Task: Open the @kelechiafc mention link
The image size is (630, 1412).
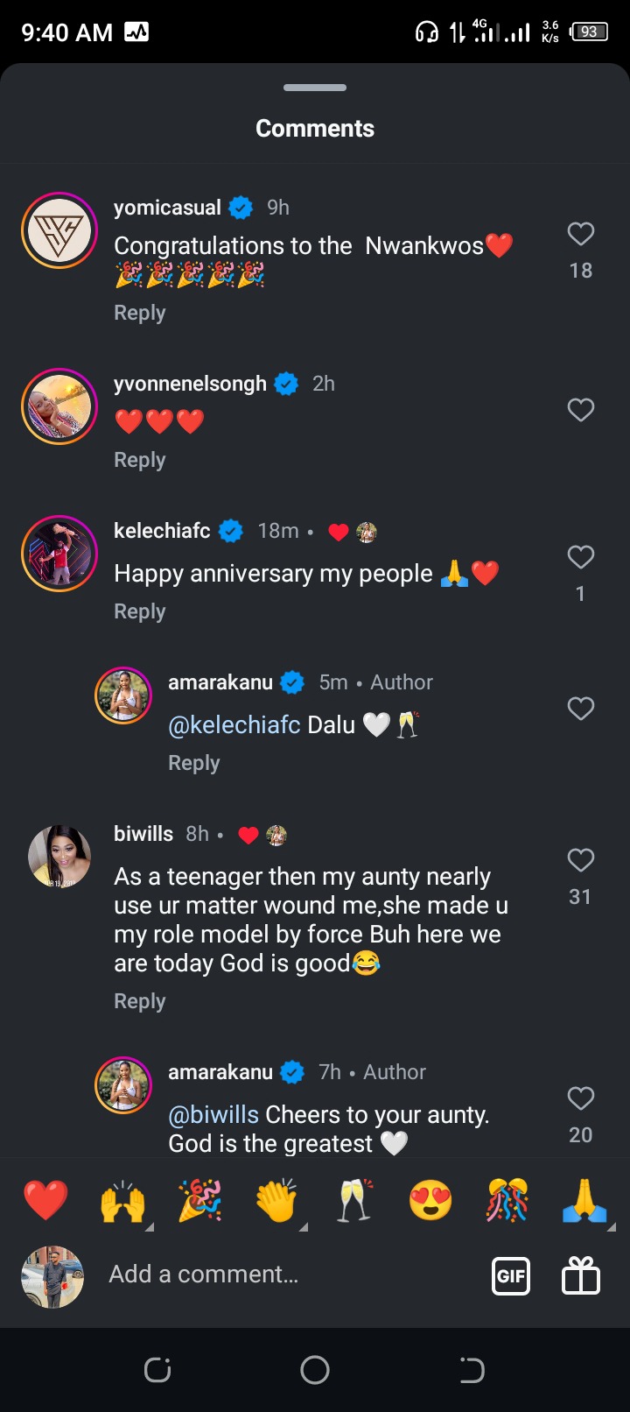Action: pos(234,725)
